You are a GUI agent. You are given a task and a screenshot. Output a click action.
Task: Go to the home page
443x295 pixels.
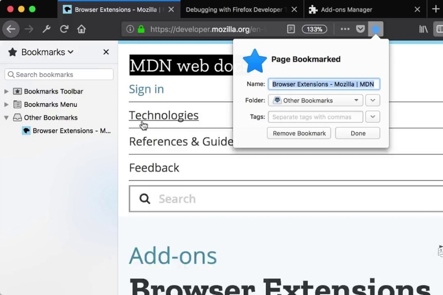[x=81, y=29]
